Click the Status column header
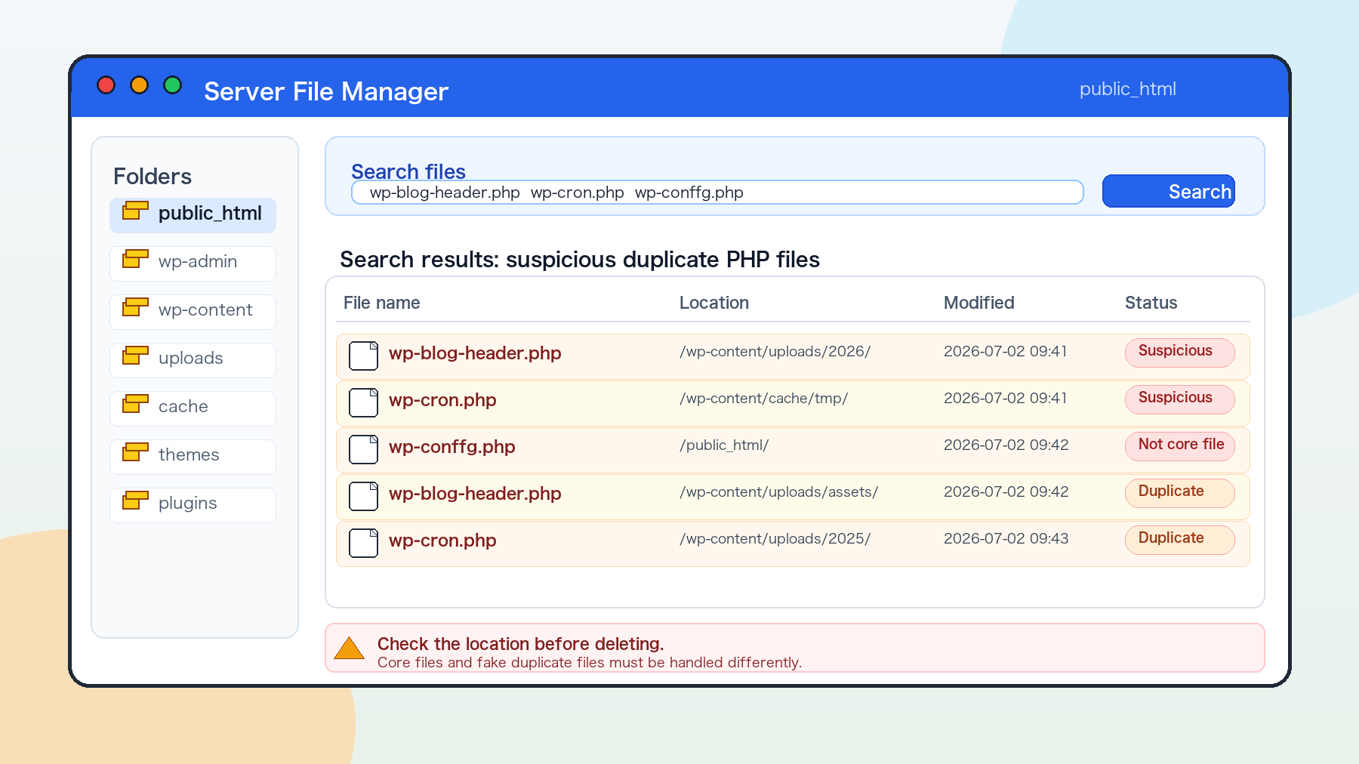The width and height of the screenshot is (1359, 764). [1151, 303]
